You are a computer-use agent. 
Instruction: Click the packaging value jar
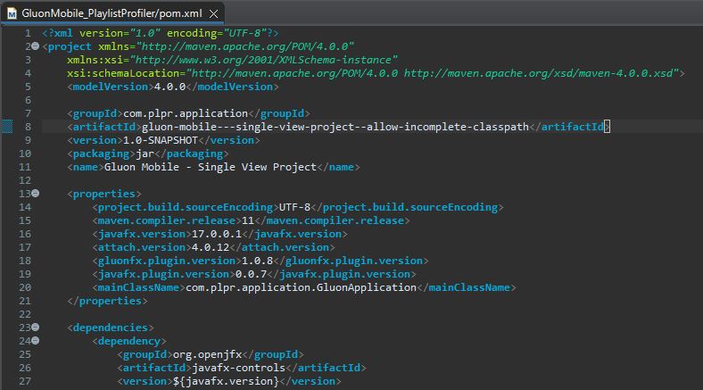tap(145, 154)
